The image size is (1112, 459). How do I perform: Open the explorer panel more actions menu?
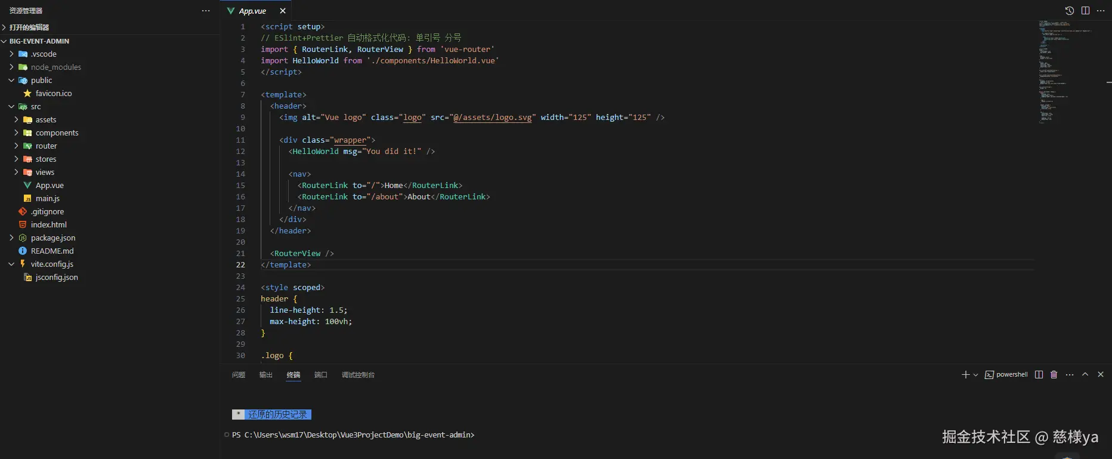[x=206, y=11]
